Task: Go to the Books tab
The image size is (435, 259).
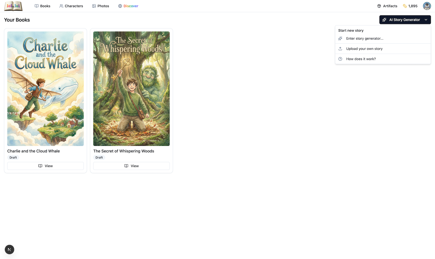Action: (43, 6)
